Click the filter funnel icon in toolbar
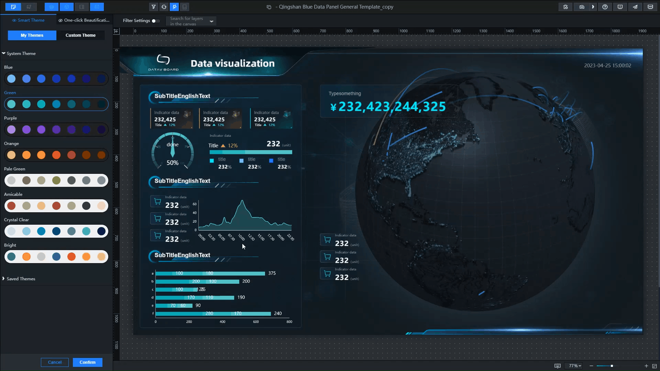The height and width of the screenshot is (371, 660). click(154, 7)
